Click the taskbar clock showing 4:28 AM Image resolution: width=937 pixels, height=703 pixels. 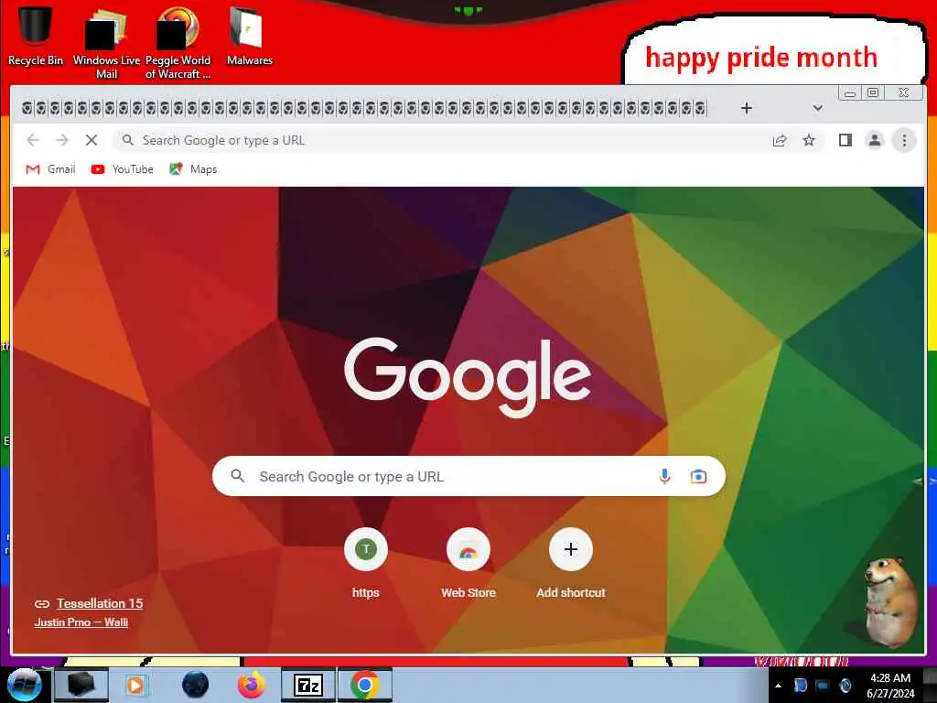[x=890, y=686]
